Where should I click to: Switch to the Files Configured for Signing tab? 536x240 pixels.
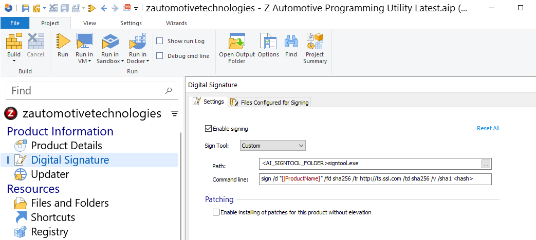click(x=270, y=103)
